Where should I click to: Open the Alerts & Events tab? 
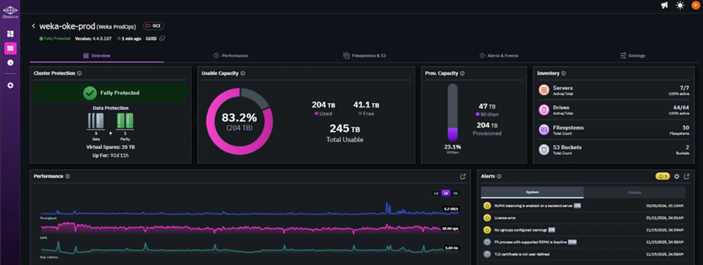pyautogui.click(x=499, y=56)
